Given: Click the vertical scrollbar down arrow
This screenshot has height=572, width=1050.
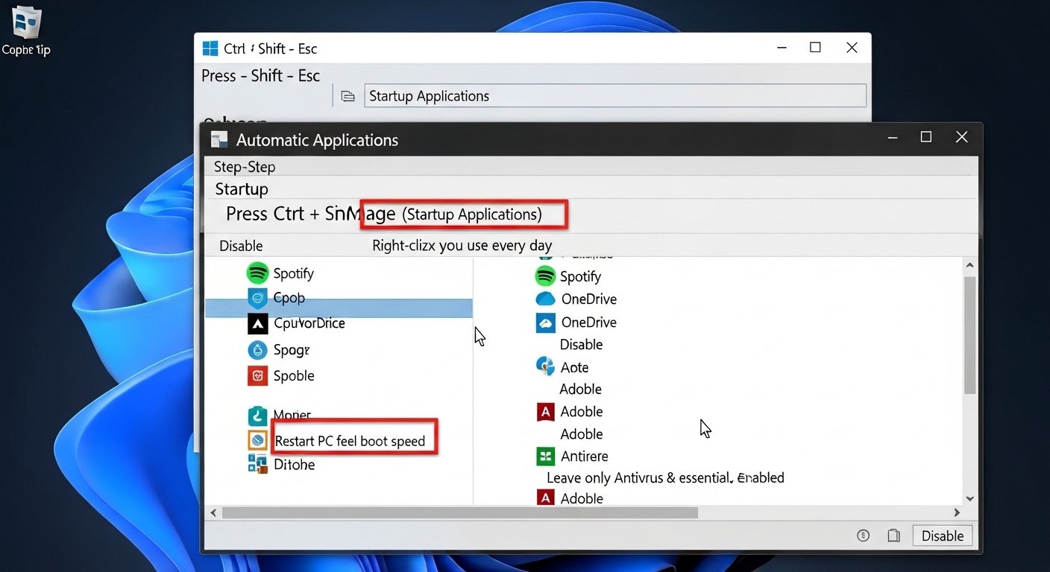Looking at the screenshot, I should [x=969, y=499].
